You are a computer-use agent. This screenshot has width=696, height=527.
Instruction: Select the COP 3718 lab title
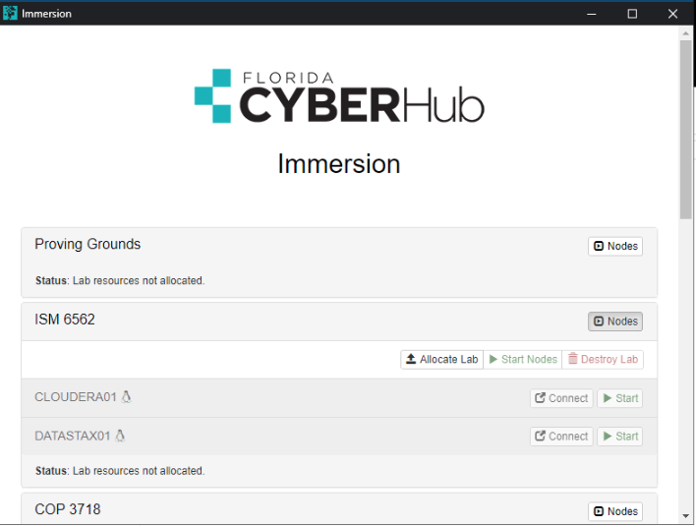(68, 509)
